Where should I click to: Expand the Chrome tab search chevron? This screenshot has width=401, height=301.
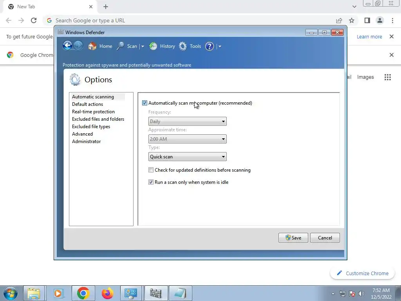coord(354,7)
